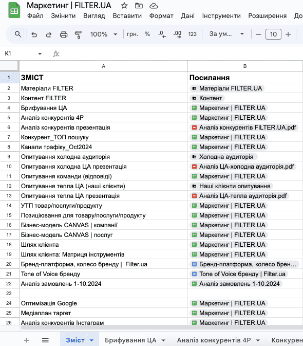Select the cell Медіаплан таргет
Viewport: 303px width, 346px height.
104,313
